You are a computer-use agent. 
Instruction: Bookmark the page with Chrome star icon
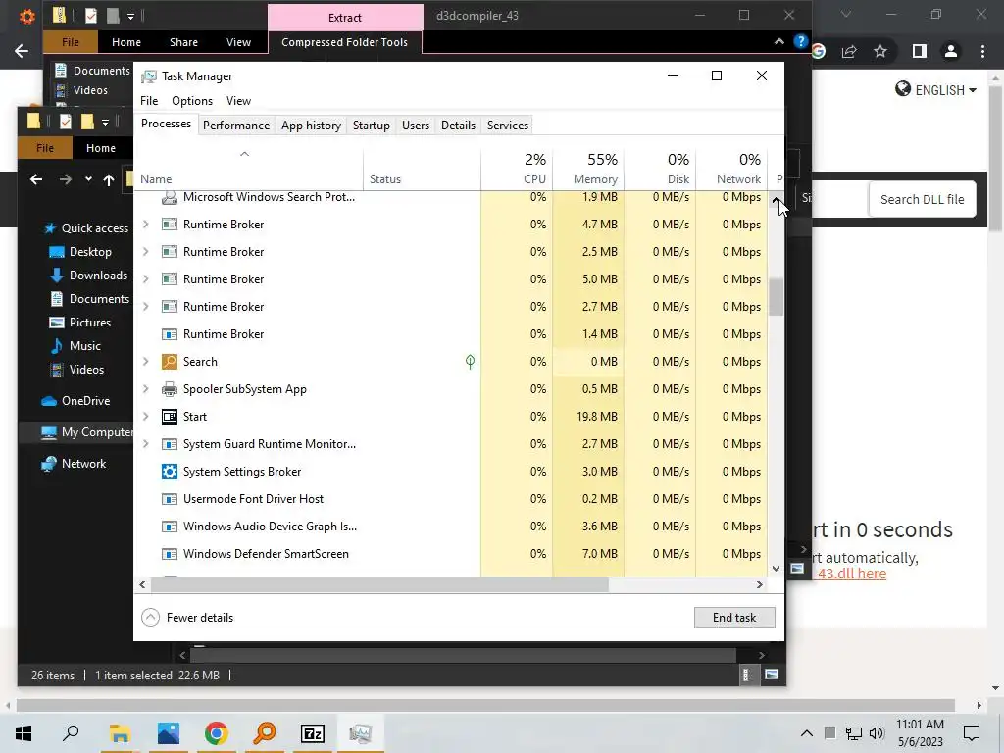click(x=880, y=51)
